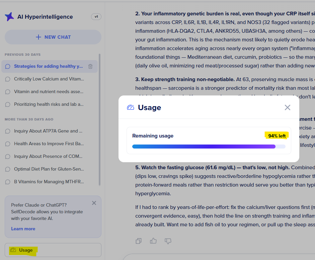Click chat bubble icon beside 'Strategies for adding healthy'
315x260 pixels.
(x=8, y=66)
